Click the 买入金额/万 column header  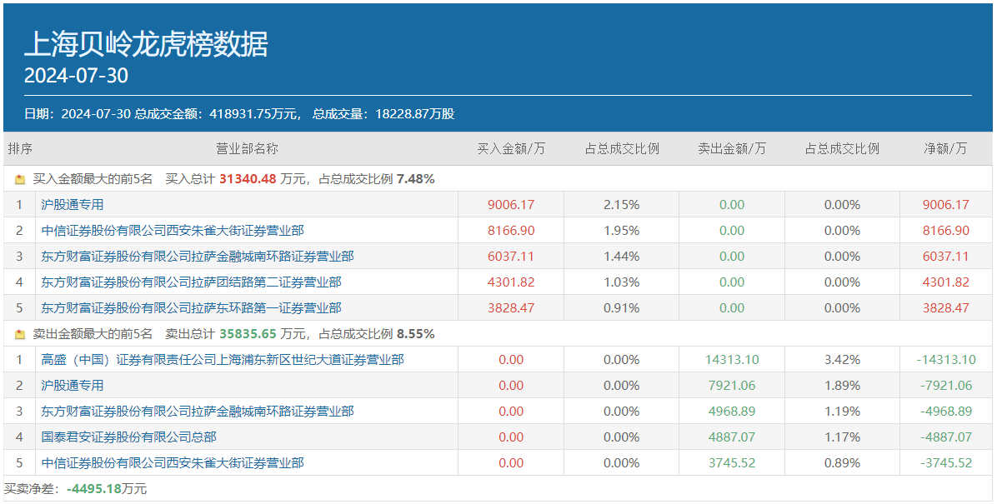point(511,149)
